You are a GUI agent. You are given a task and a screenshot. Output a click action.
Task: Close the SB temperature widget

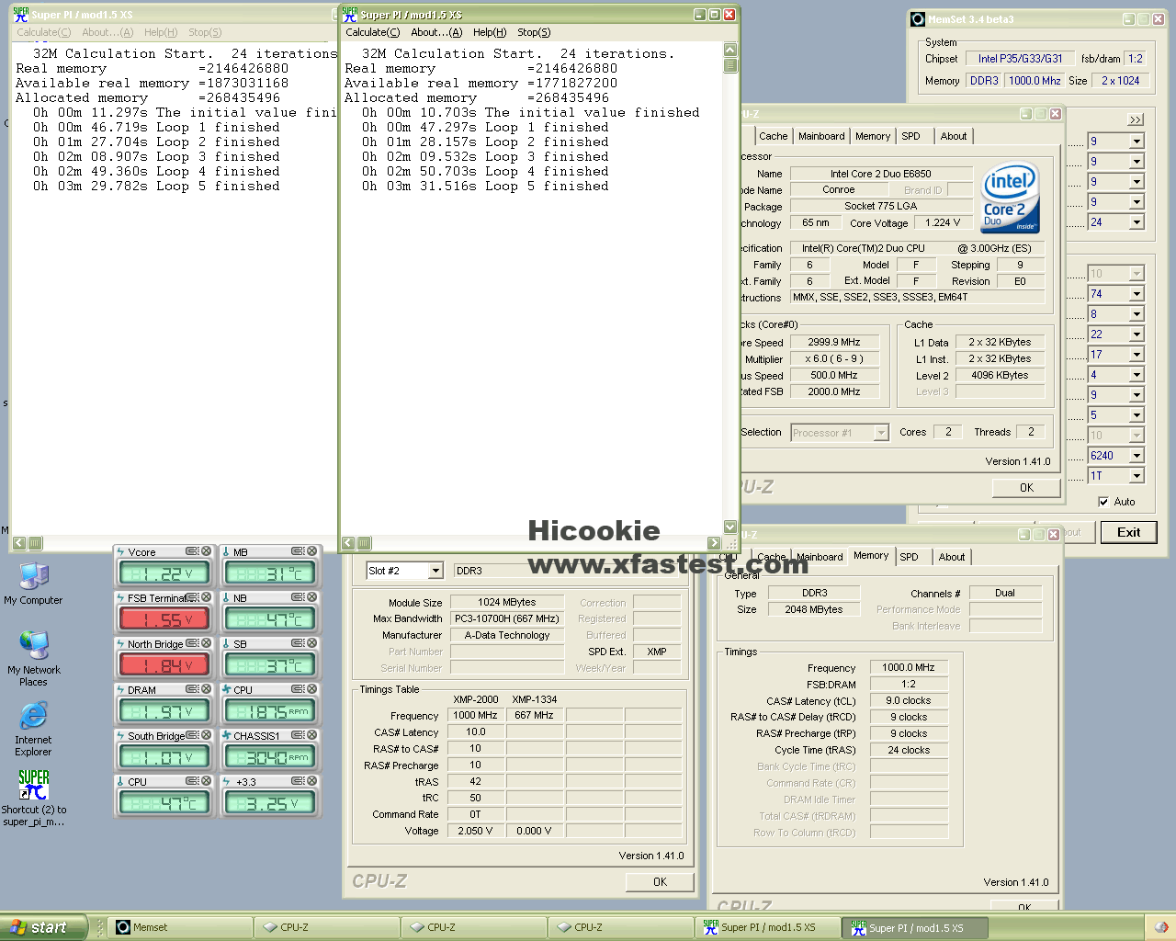(x=311, y=643)
